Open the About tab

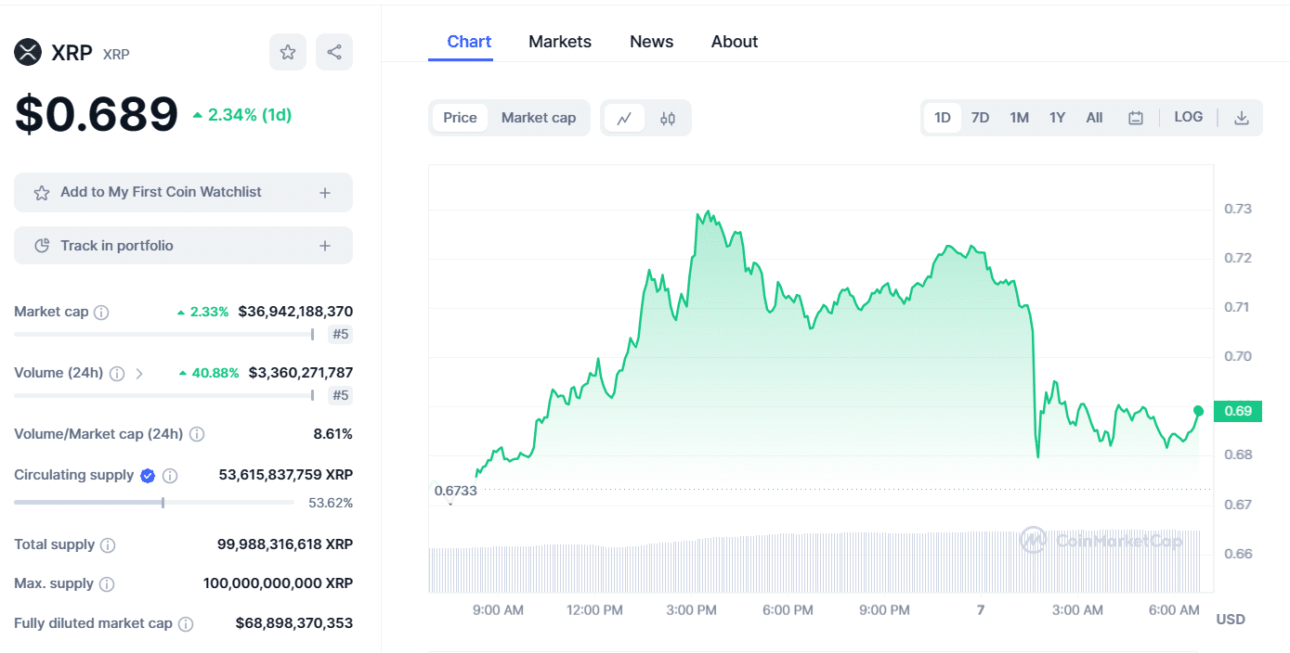click(x=735, y=42)
